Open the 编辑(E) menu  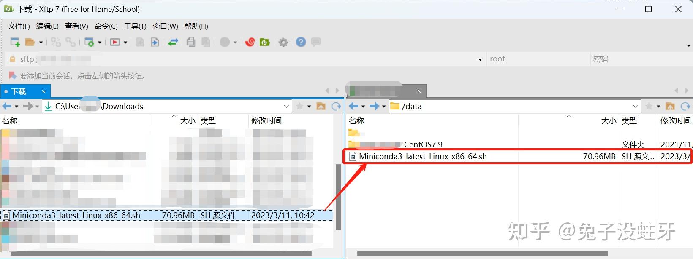click(x=47, y=26)
